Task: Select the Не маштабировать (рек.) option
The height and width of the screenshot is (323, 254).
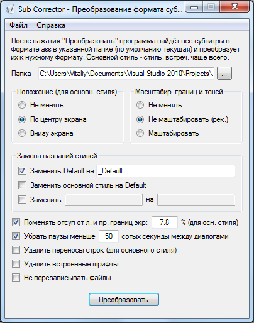Action: coord(140,119)
